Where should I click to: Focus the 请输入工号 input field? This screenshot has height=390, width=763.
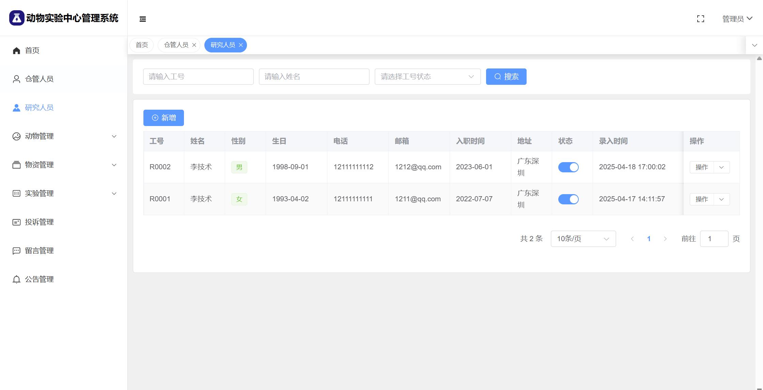(x=198, y=77)
